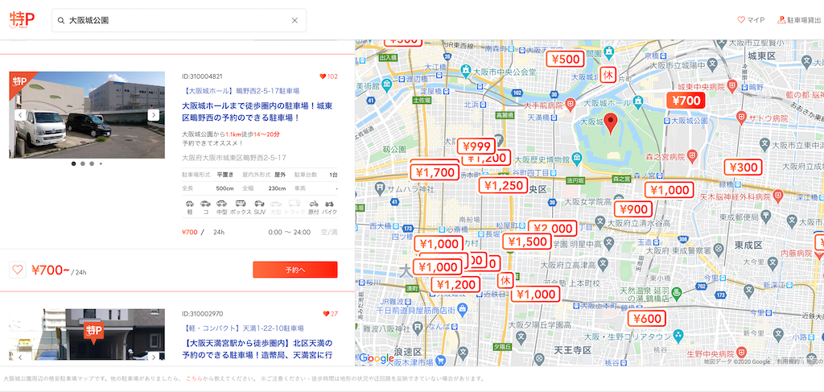Select the ¥500 price marker on the map
The width and height of the screenshot is (824, 392).
(x=566, y=59)
